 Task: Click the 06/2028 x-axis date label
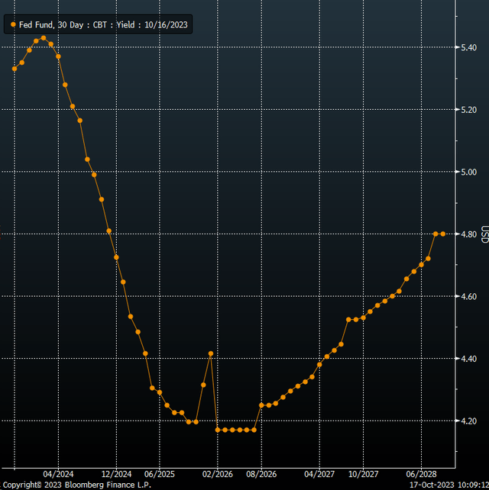click(421, 473)
